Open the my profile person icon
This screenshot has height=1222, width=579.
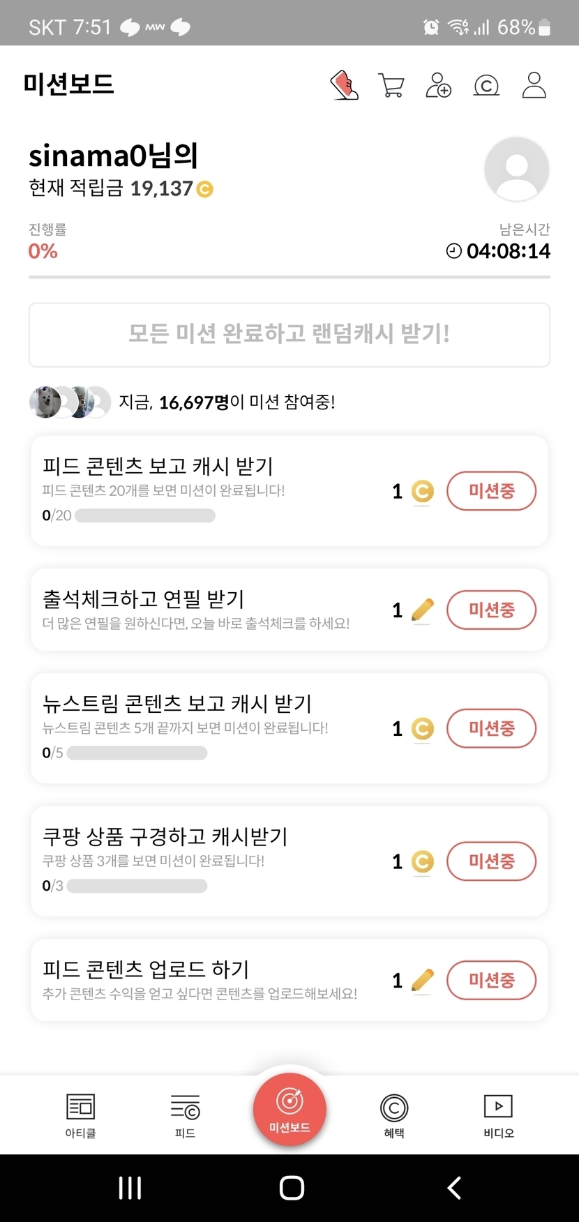pyautogui.click(x=534, y=86)
